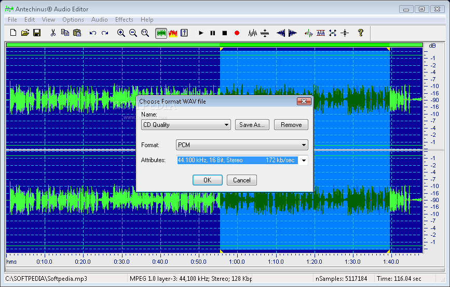
Task: Save the audio with floppy disk icon
Action: (37, 33)
